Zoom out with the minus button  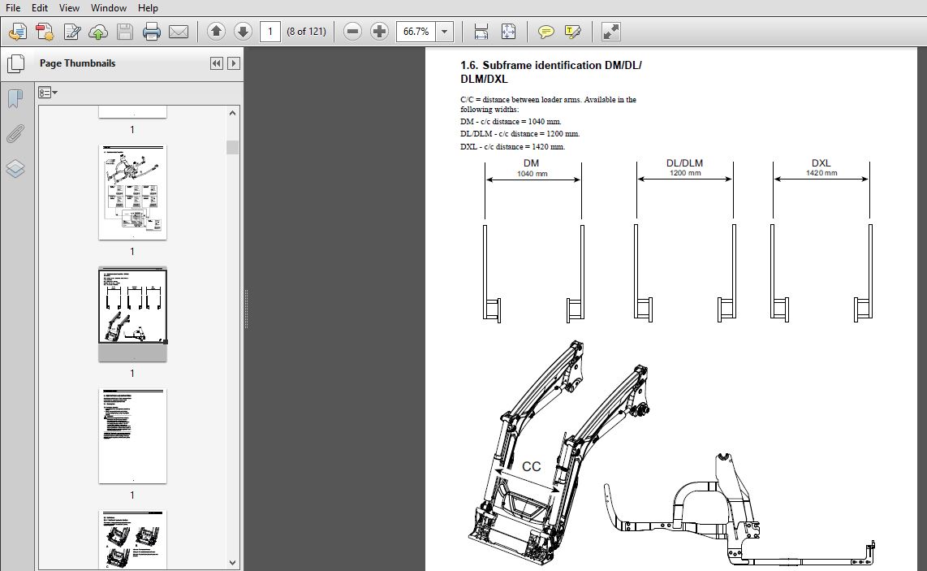352,32
